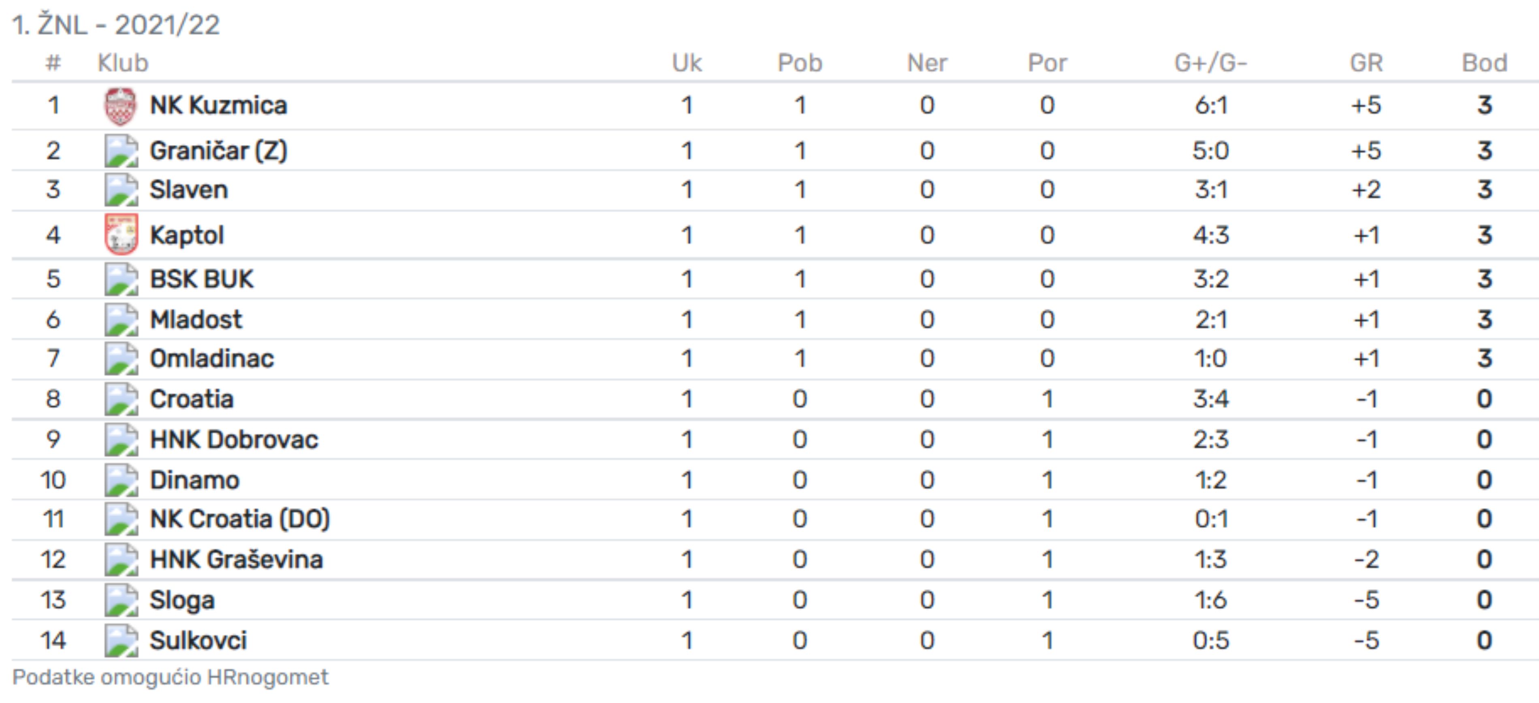
Task: Open the NK Kuzmica club link
Action: pyautogui.click(x=219, y=105)
